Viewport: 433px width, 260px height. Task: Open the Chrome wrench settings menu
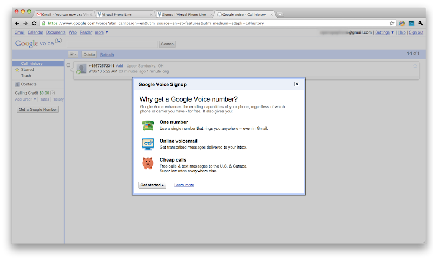point(420,23)
